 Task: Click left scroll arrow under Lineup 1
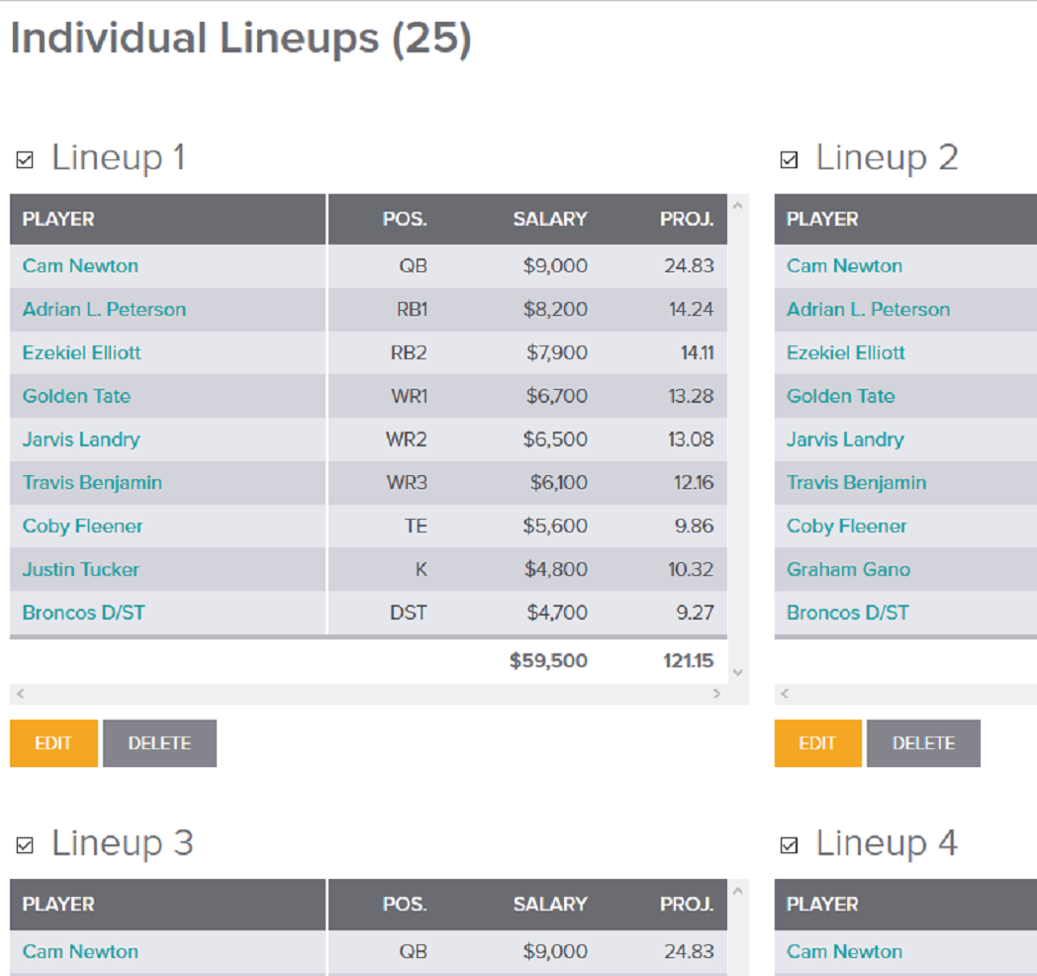pyautogui.click(x=20, y=695)
